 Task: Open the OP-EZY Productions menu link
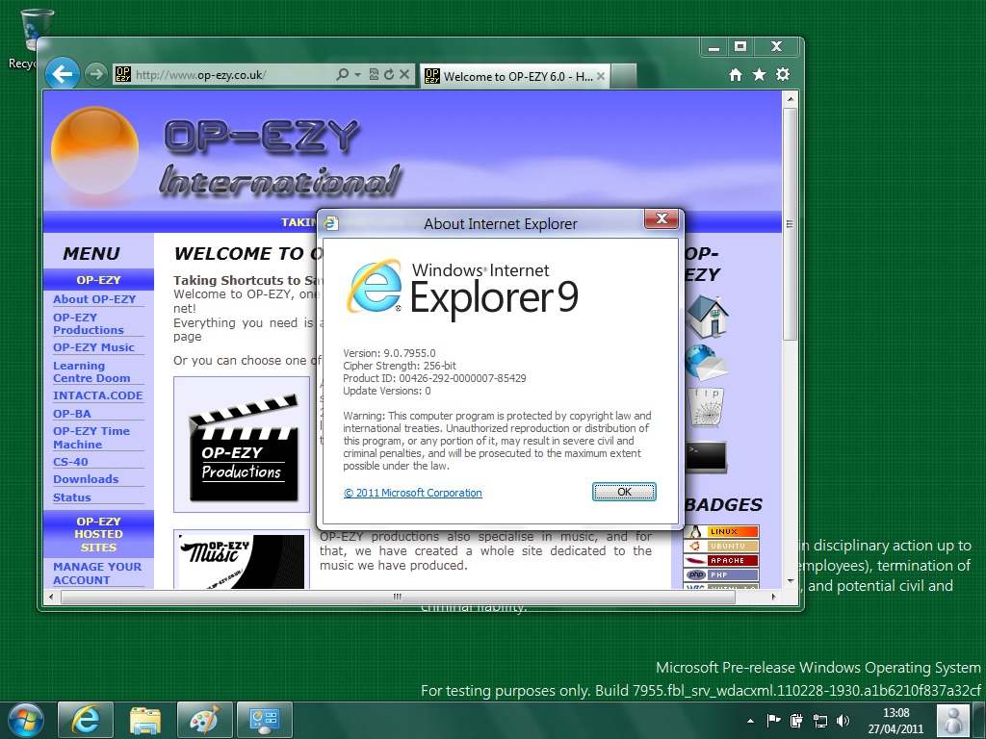click(x=89, y=323)
